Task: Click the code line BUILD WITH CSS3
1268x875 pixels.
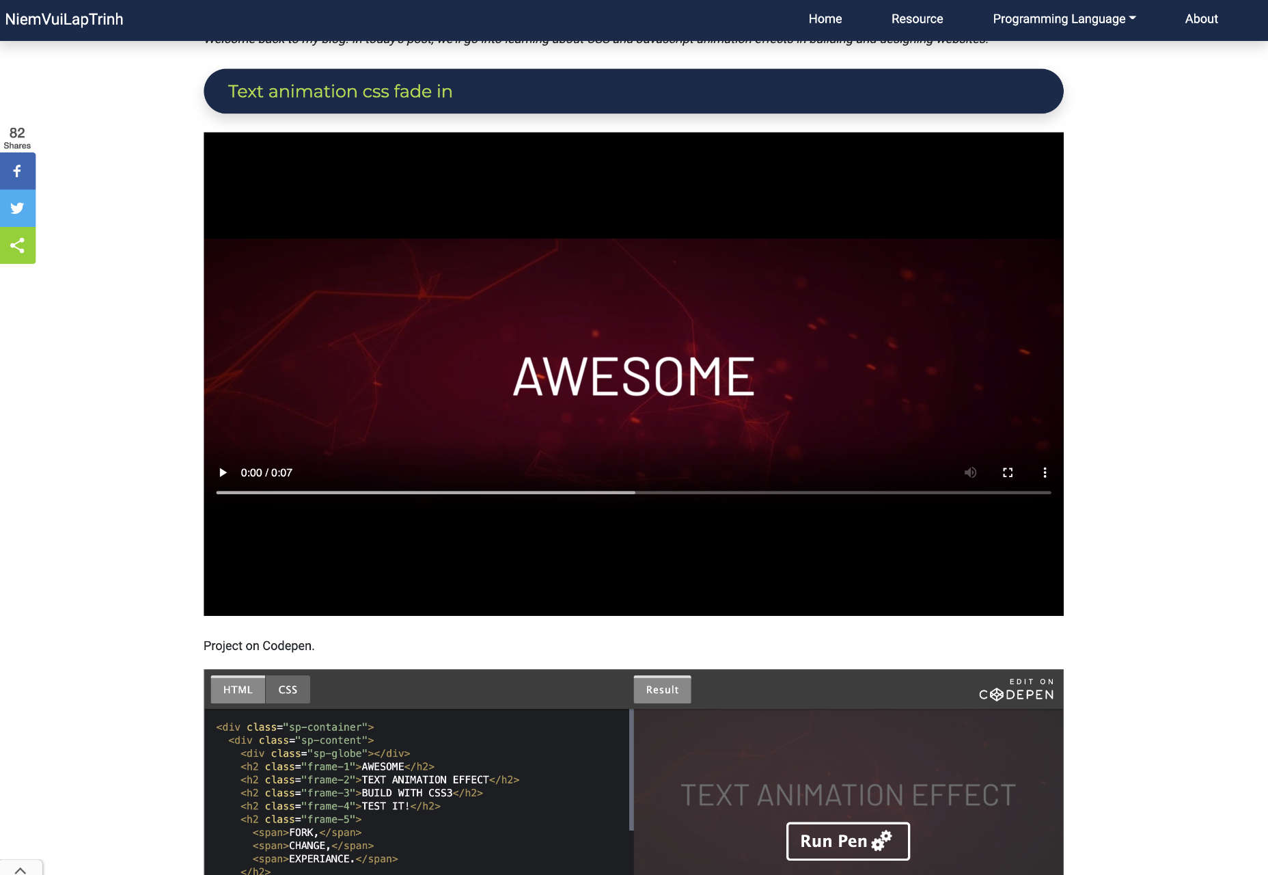Action: click(361, 793)
